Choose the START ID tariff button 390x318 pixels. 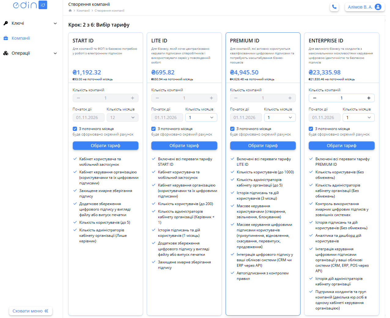105,146
